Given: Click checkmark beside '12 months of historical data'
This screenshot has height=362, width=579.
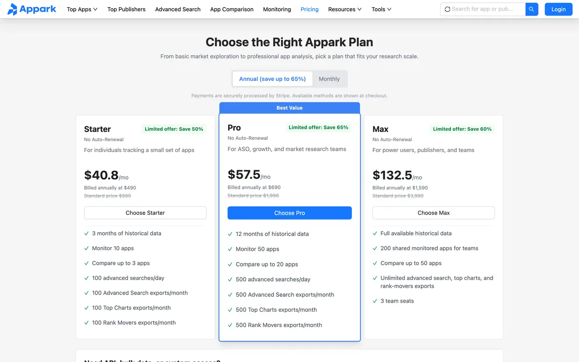Looking at the screenshot, I should click(x=230, y=234).
